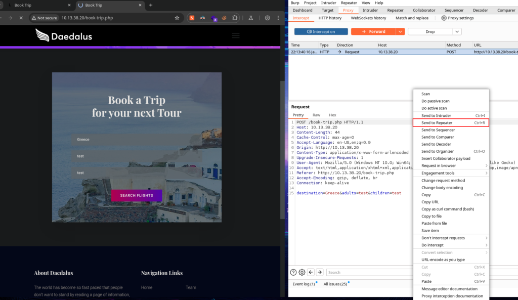The image size is (518, 300).
Task: Bookmark this page with the star icon
Action: click(177, 18)
